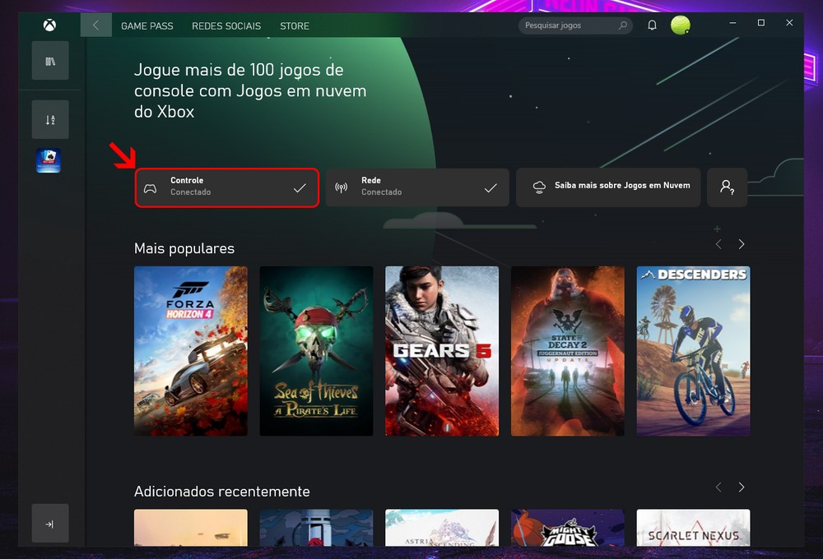Open the library icon in sidebar
This screenshot has width=823, height=559.
tap(50, 61)
